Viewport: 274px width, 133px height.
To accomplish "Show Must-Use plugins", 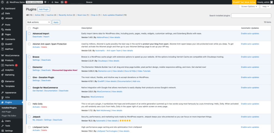I will pyautogui.click(x=82, y=15).
